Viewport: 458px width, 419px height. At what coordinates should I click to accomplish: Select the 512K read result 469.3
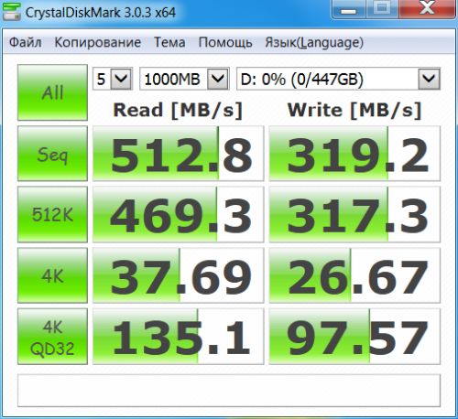[x=179, y=214]
